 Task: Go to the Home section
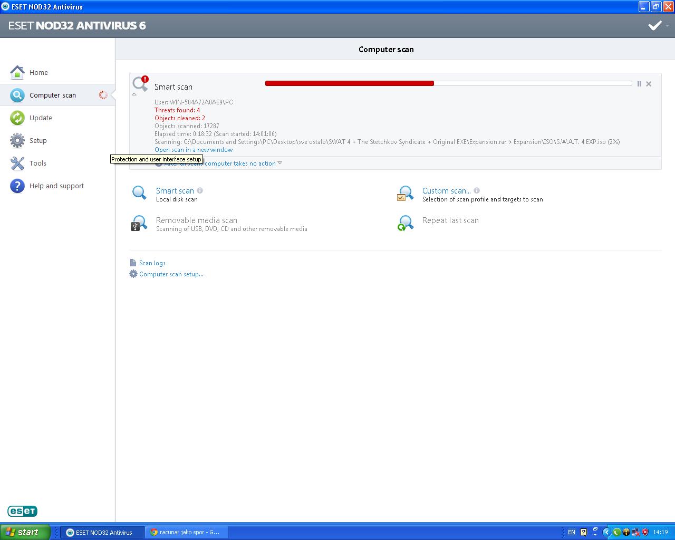[x=38, y=73]
